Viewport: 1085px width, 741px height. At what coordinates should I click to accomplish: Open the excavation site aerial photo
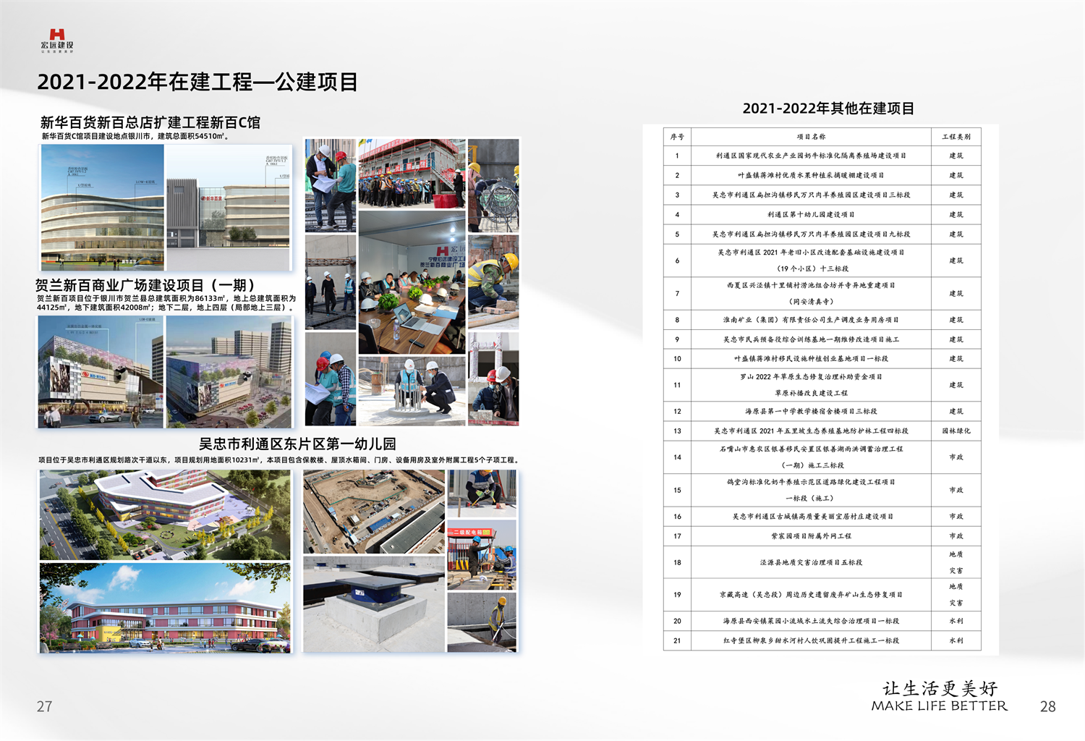[374, 512]
